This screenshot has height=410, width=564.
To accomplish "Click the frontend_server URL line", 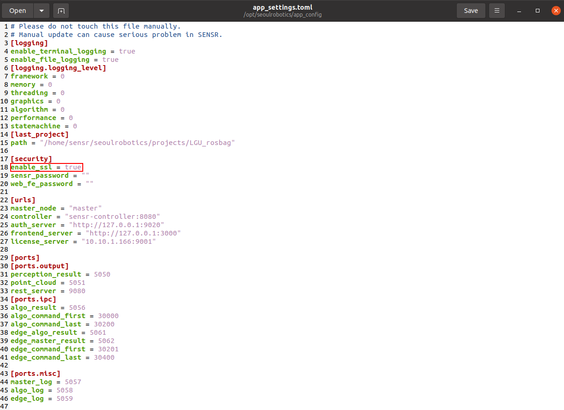I will pyautogui.click(x=96, y=233).
